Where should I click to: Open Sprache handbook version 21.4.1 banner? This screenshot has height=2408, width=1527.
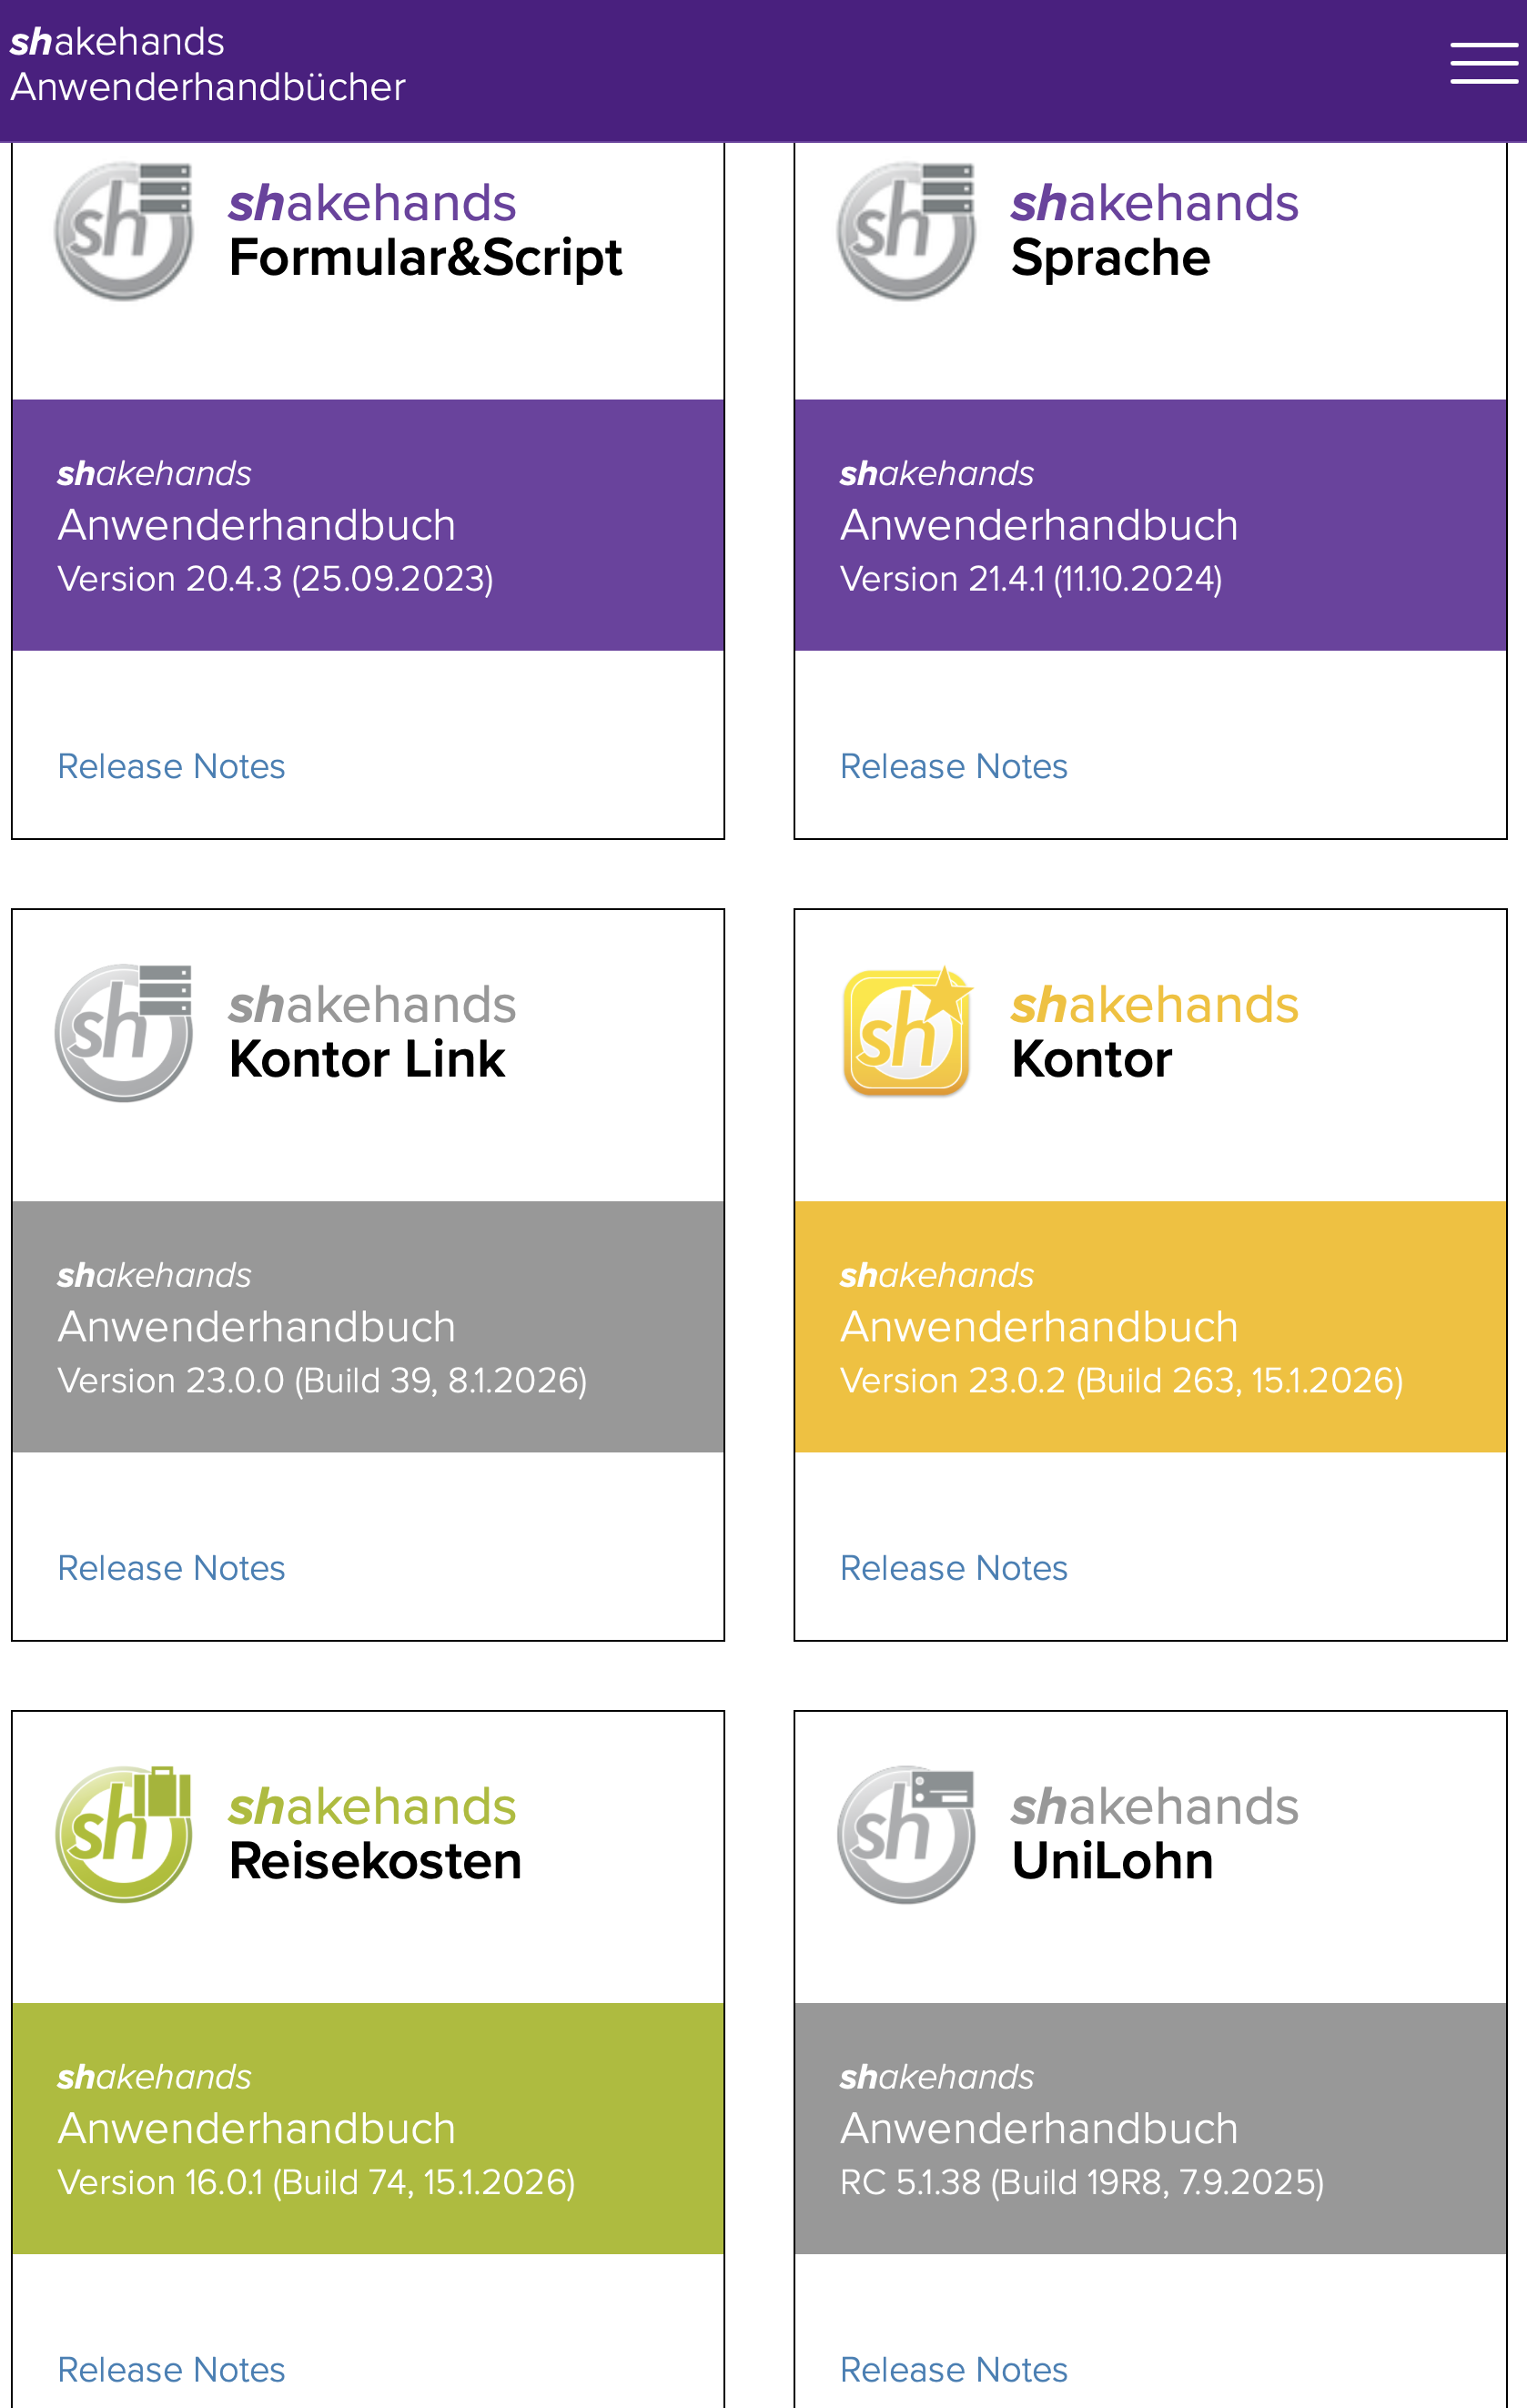coord(1150,526)
